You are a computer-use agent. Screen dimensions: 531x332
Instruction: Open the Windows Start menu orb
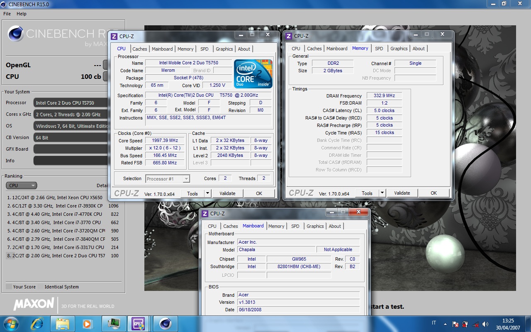(11, 323)
